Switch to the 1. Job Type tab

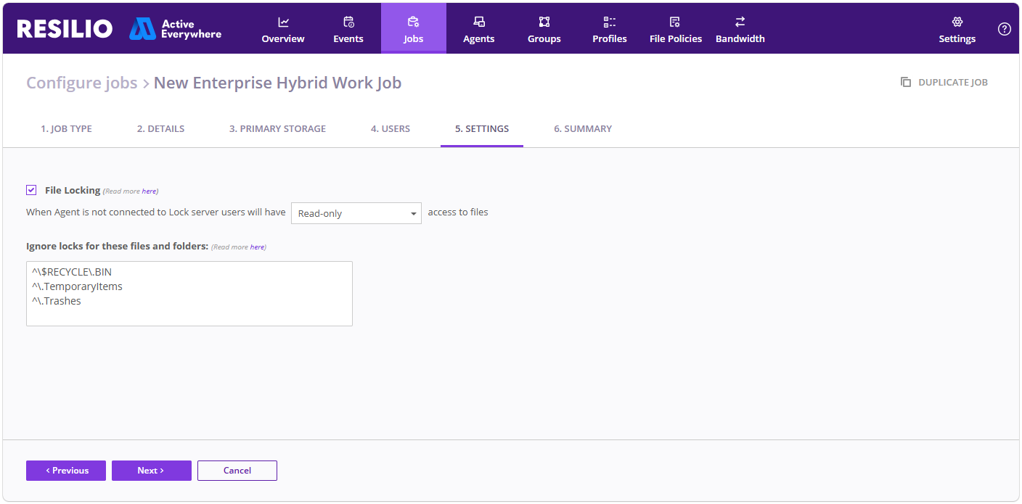(66, 128)
